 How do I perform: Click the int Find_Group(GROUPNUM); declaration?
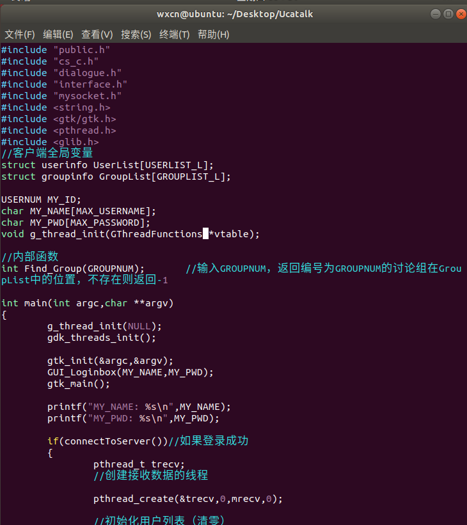point(73,269)
